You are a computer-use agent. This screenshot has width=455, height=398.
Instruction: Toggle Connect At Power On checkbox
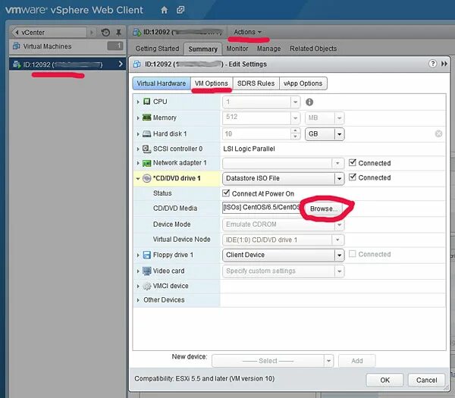click(226, 193)
